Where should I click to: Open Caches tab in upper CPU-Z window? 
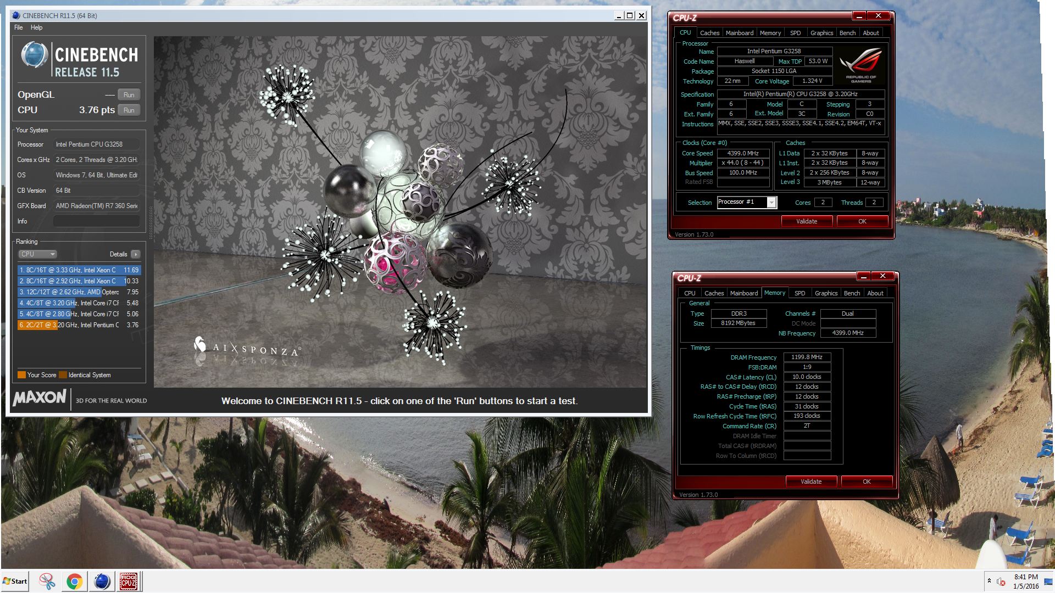(709, 33)
